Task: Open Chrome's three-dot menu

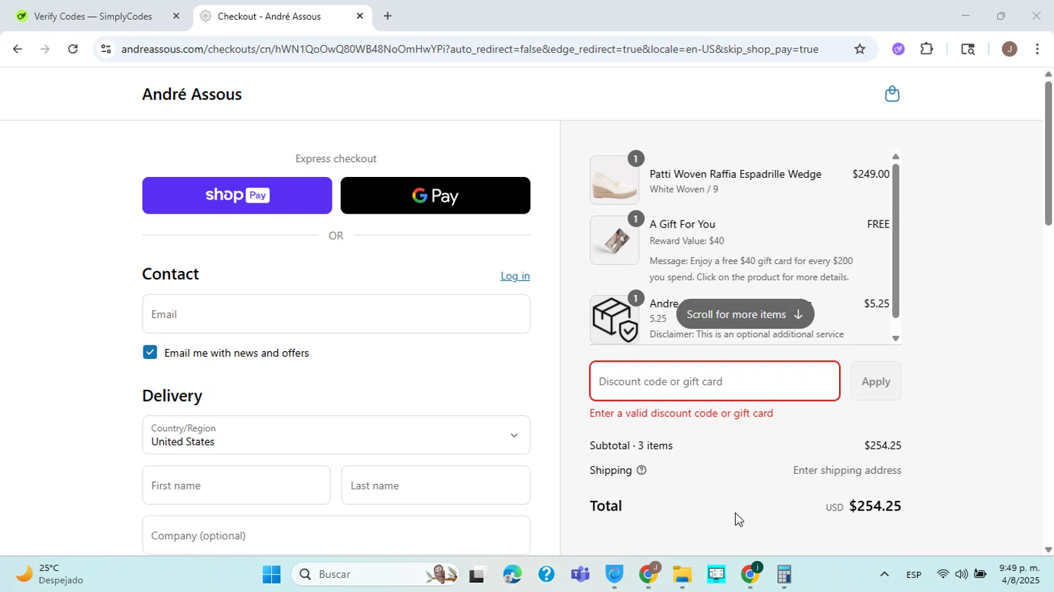Action: coord(1037,49)
